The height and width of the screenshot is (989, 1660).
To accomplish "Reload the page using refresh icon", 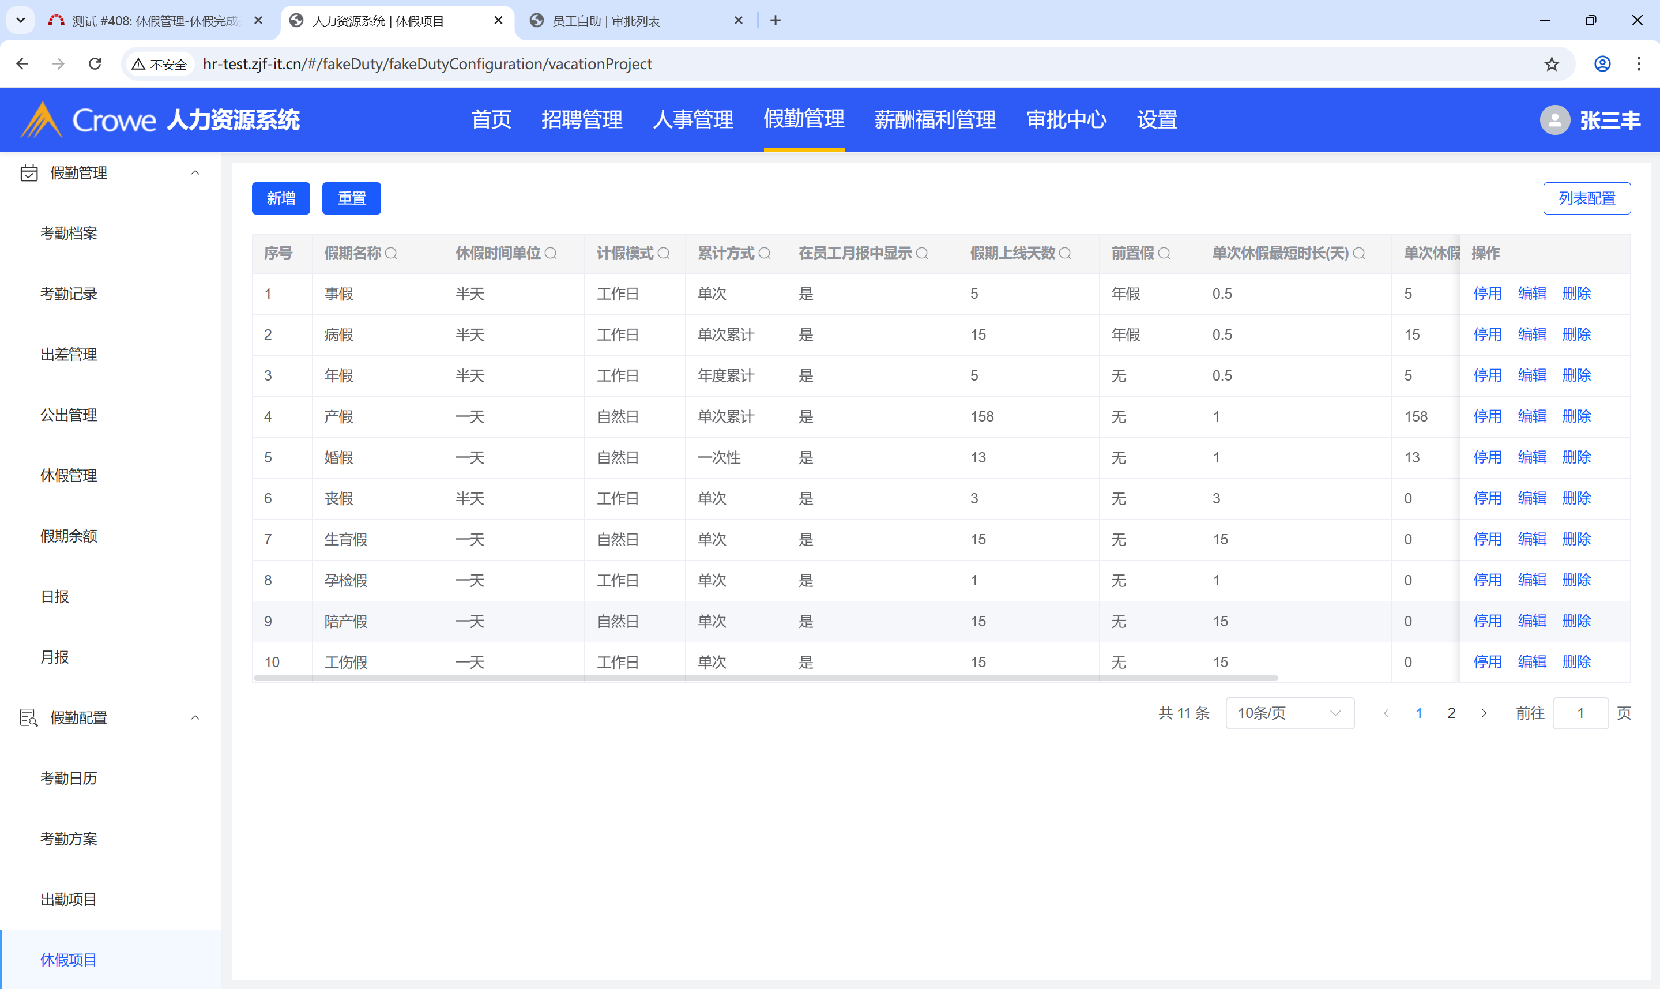I will pyautogui.click(x=95, y=64).
